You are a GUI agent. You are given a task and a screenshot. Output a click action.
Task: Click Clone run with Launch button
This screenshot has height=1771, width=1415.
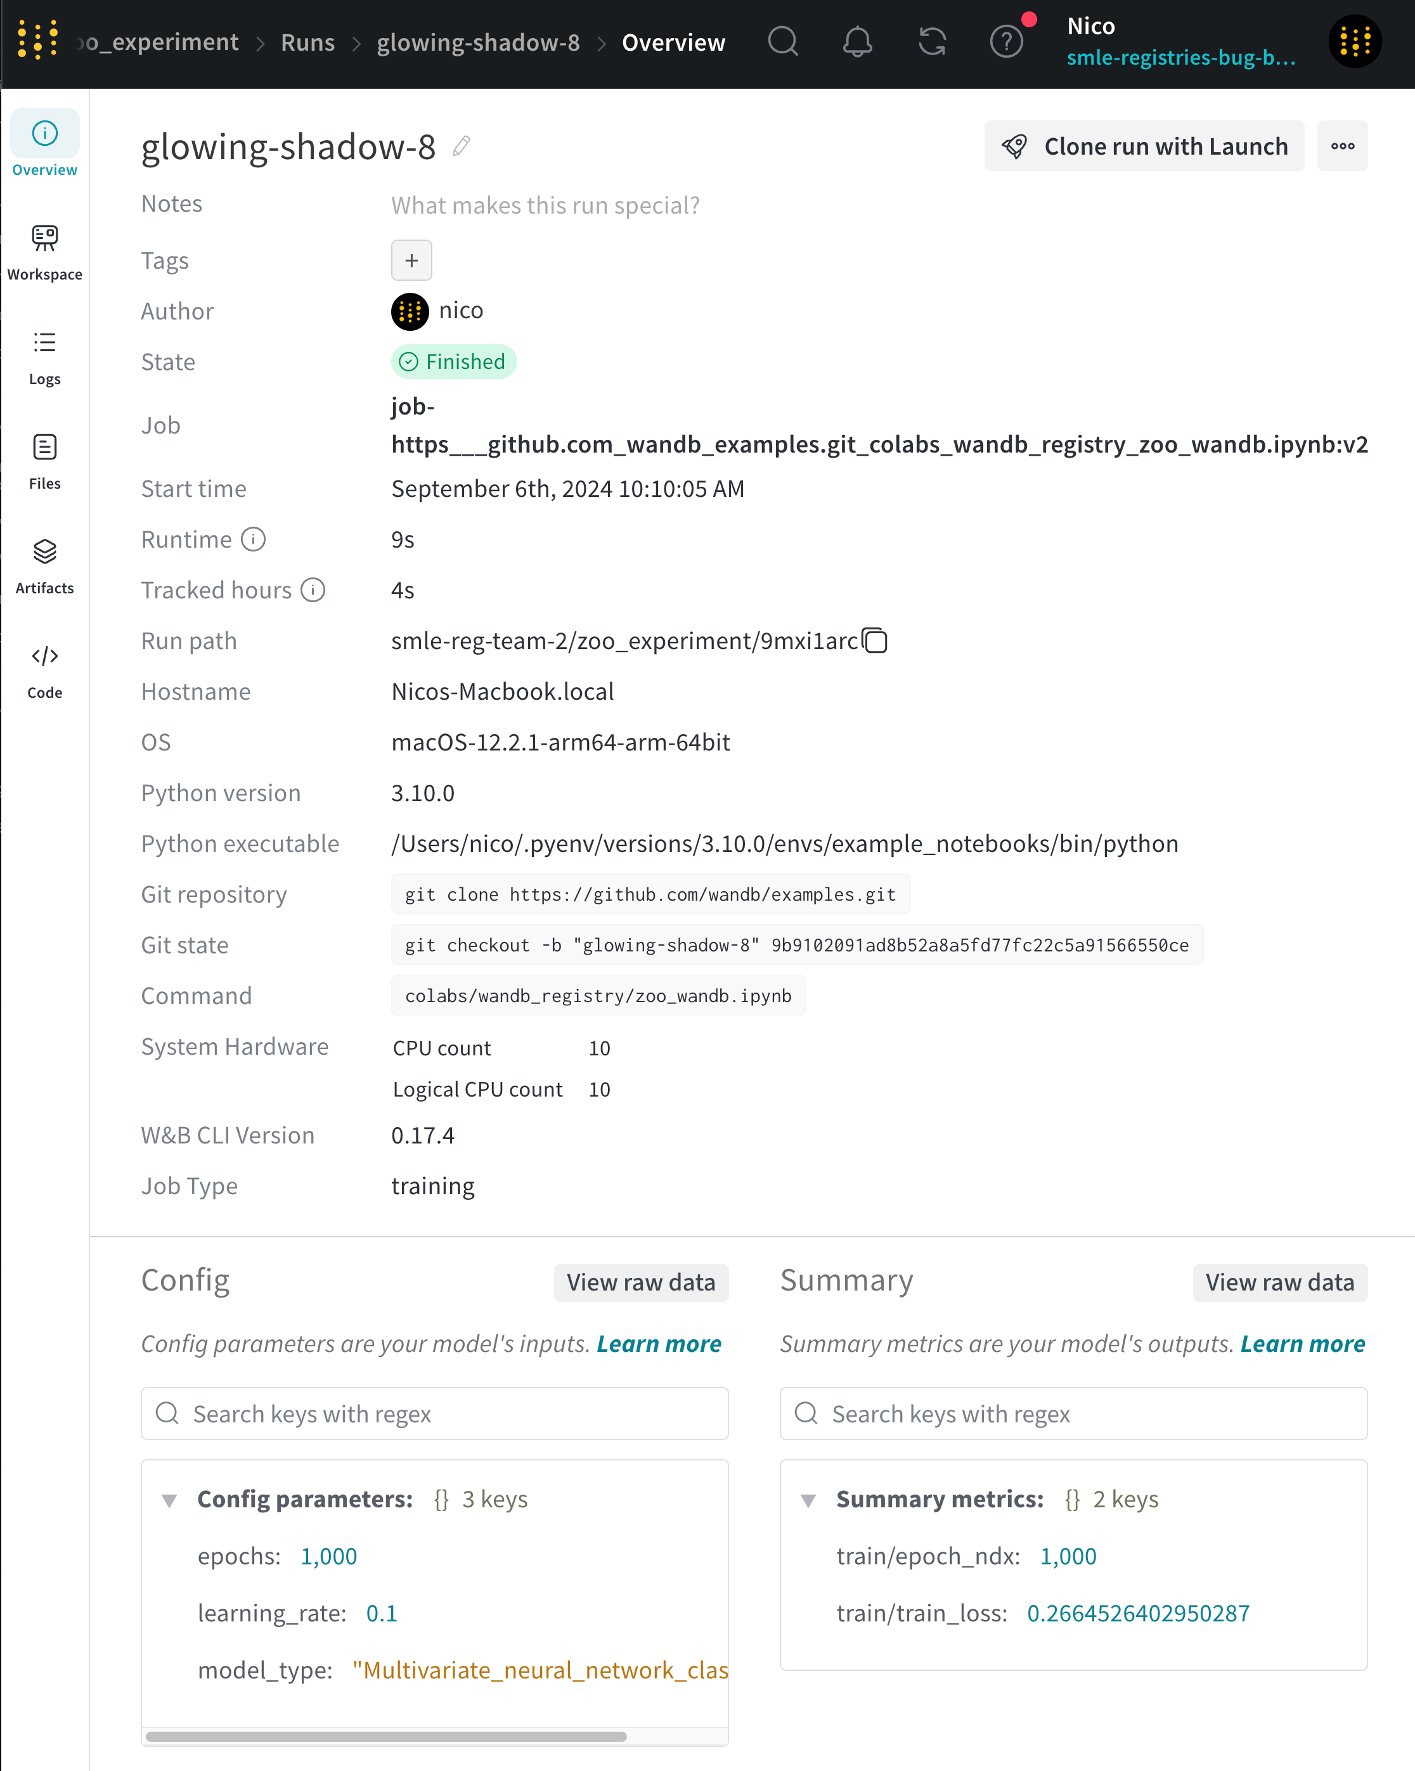coord(1144,146)
